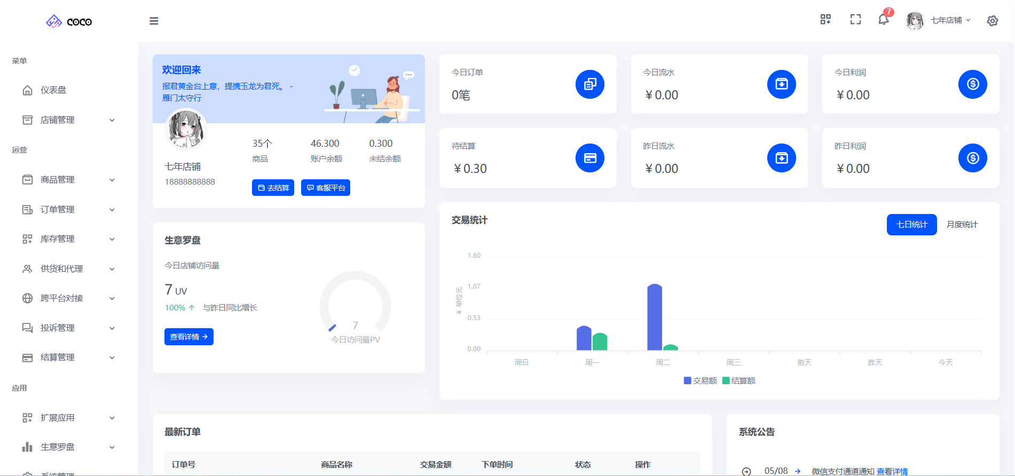Click the 昨日流水 round icon
1015x476 pixels.
(x=781, y=158)
